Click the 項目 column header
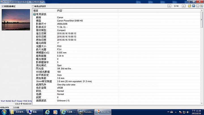This screenshot has width=204, height=115. 44,11
